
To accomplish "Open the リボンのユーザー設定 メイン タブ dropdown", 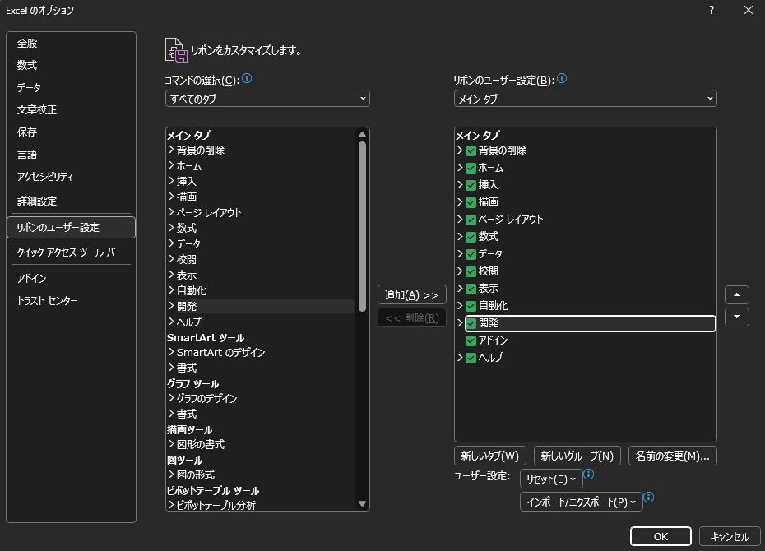I will coord(585,99).
